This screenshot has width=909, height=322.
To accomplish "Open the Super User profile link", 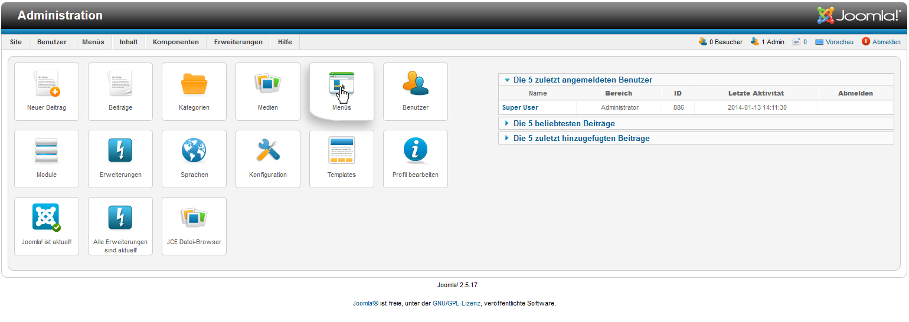I will 520,108.
